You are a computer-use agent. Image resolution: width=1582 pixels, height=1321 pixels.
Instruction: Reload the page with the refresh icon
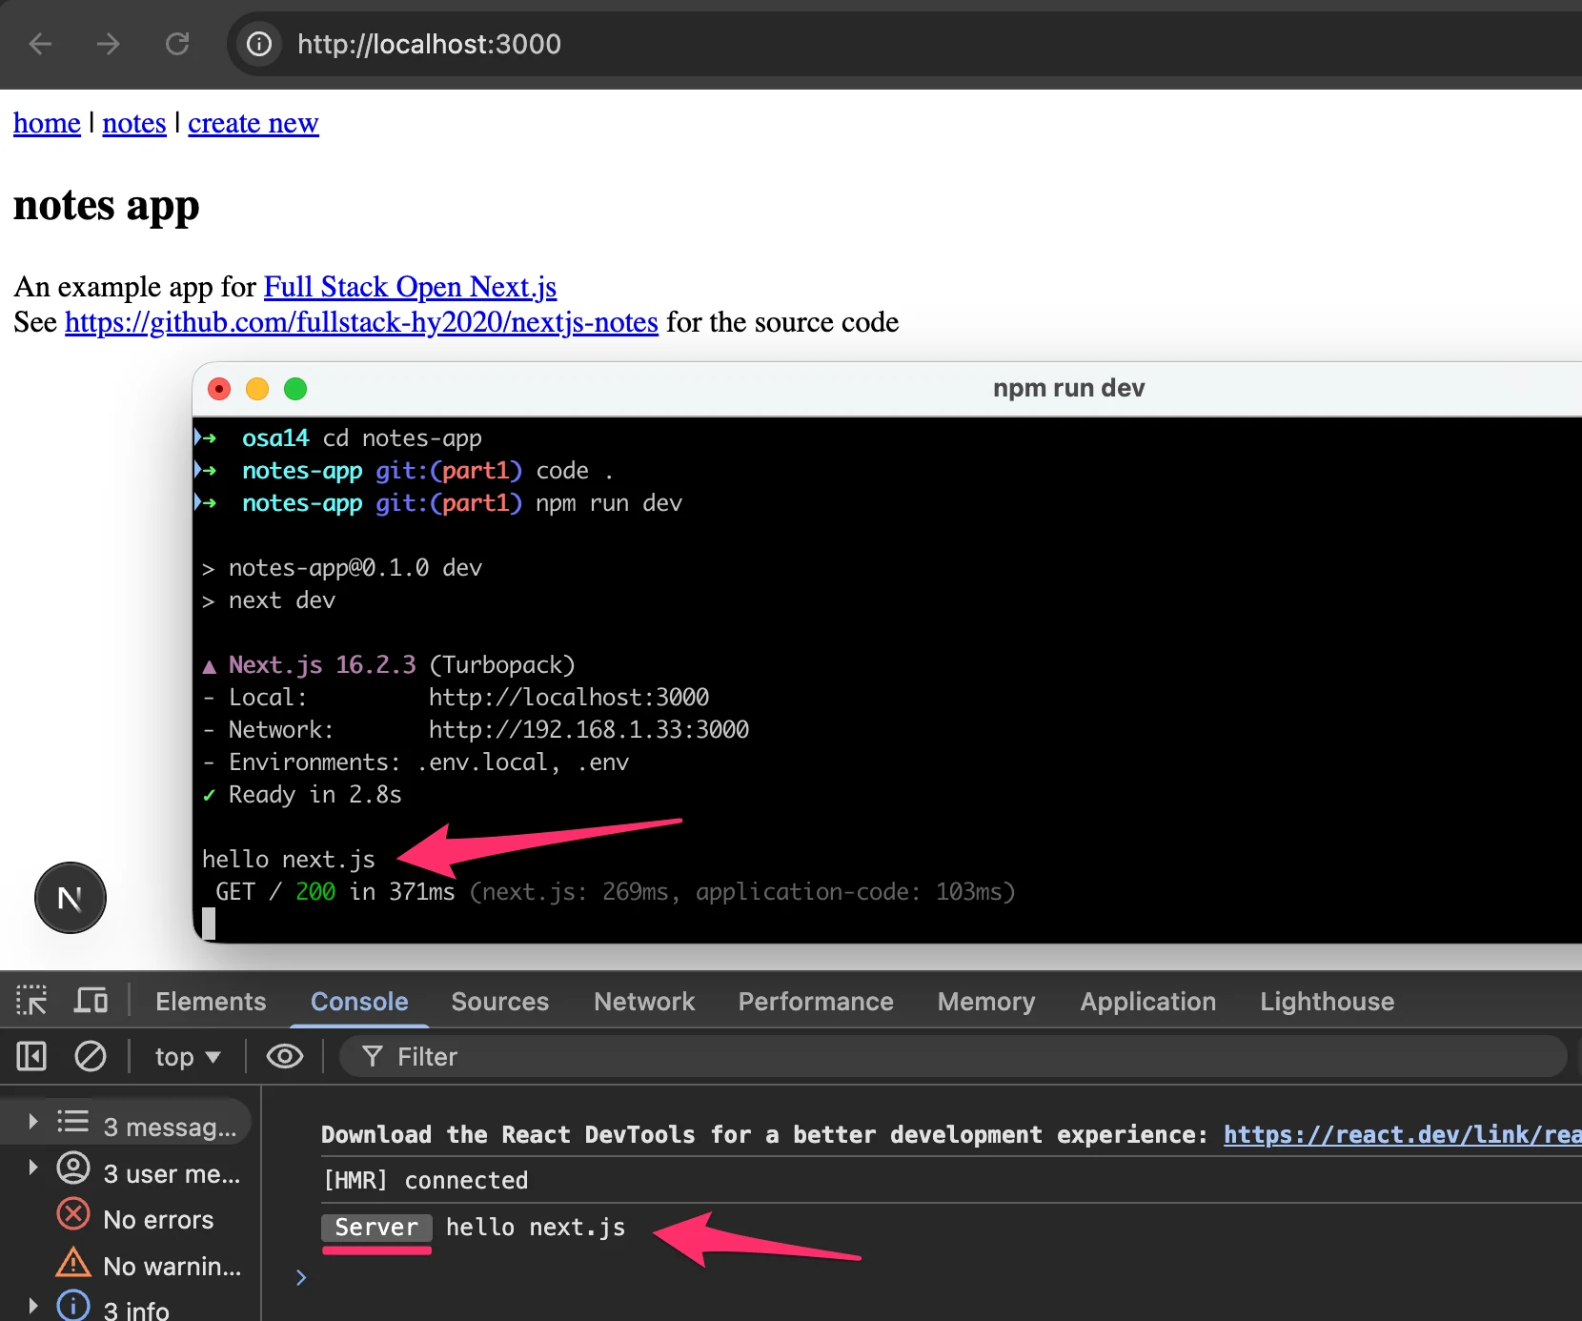(177, 44)
